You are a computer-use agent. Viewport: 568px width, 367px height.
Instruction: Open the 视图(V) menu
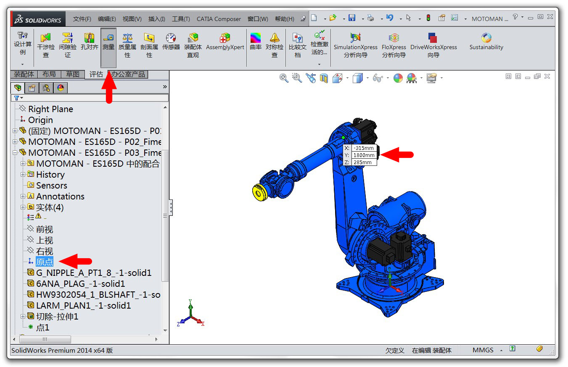132,19
